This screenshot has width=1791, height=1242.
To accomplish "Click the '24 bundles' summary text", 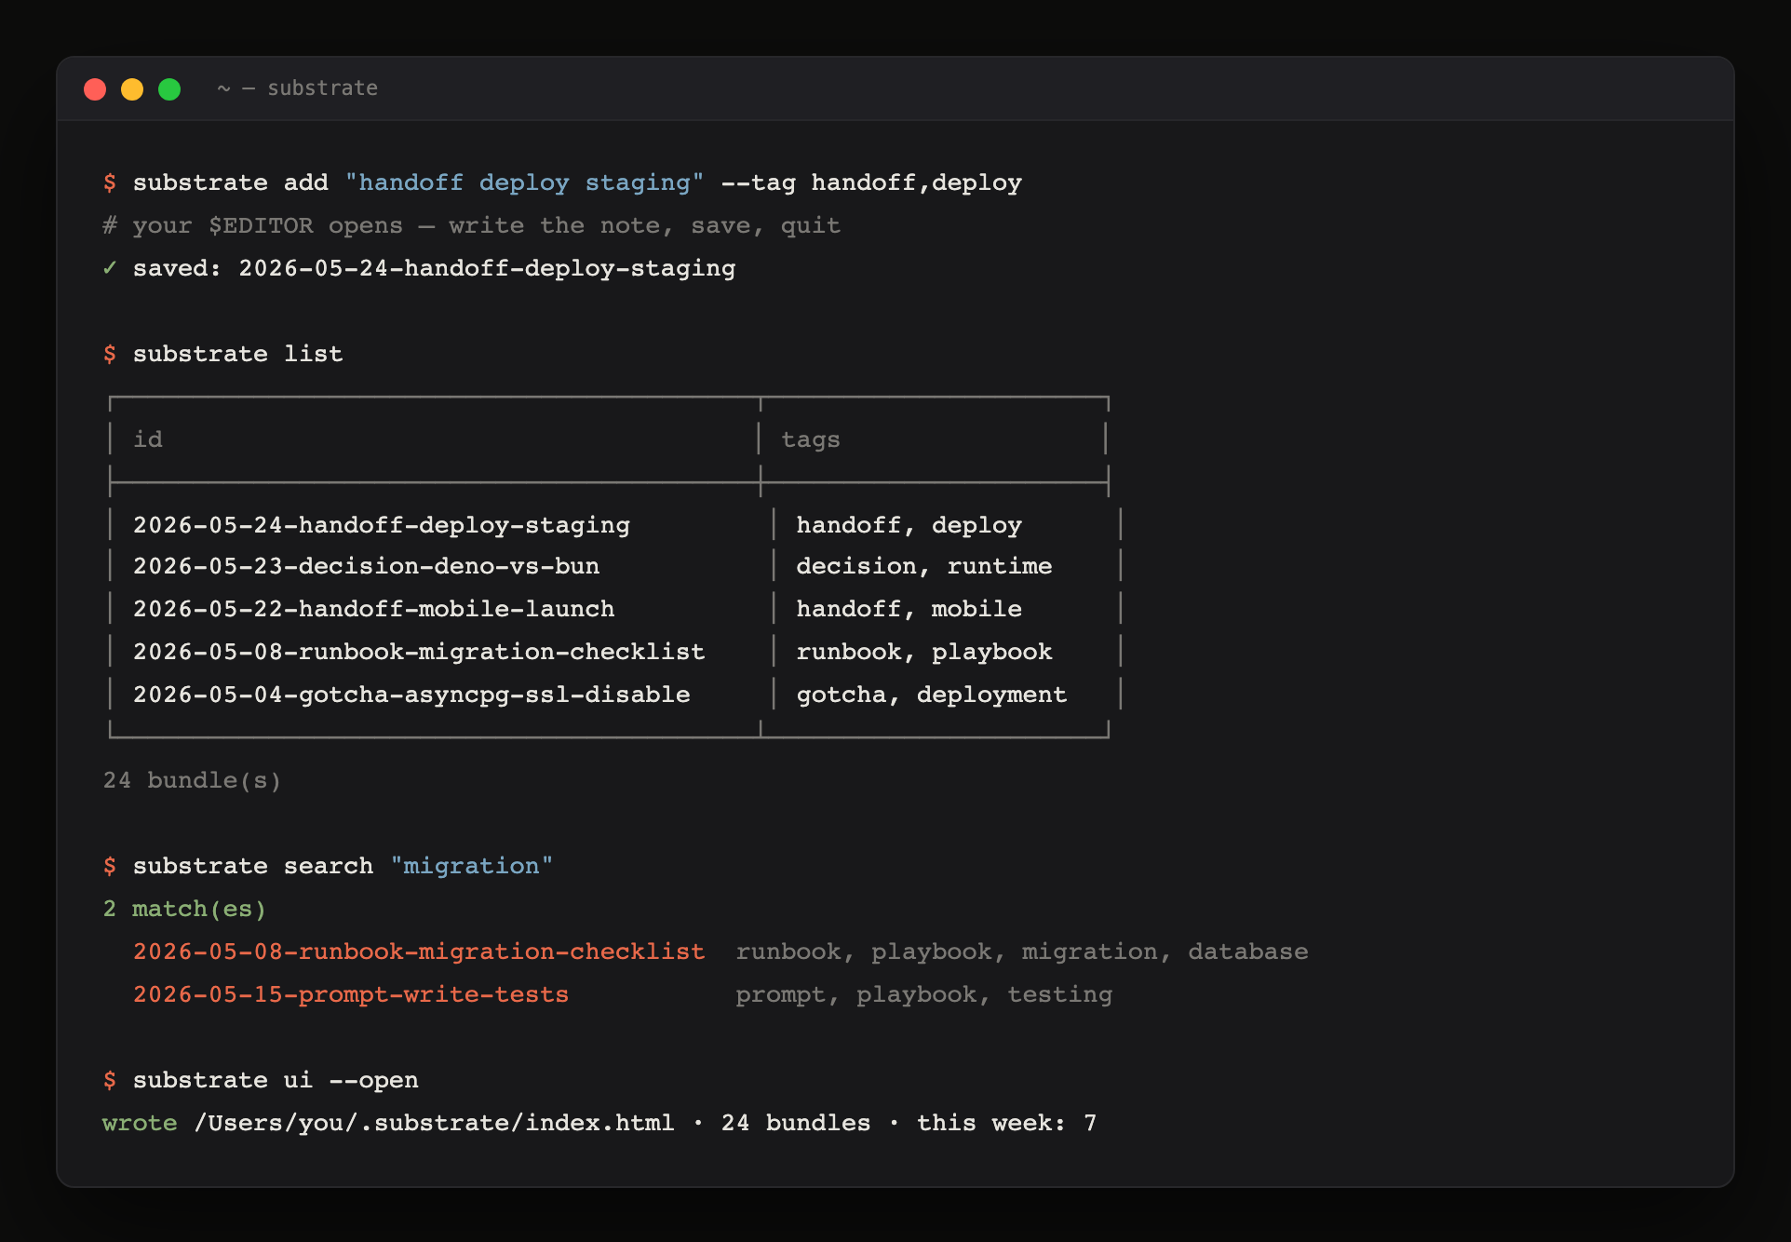I will [x=796, y=1123].
